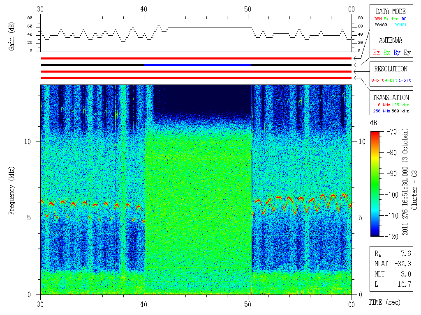Click the bottom time axis label 50

248,305
